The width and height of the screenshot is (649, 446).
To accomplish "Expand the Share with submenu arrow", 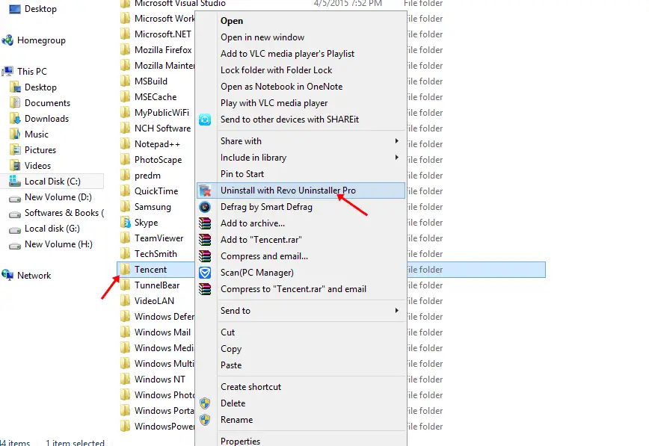I will 396,141.
